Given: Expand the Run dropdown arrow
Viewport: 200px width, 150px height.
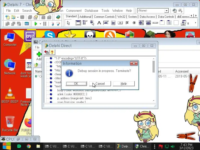Looking at the screenshot, I should [x=40, y=24].
